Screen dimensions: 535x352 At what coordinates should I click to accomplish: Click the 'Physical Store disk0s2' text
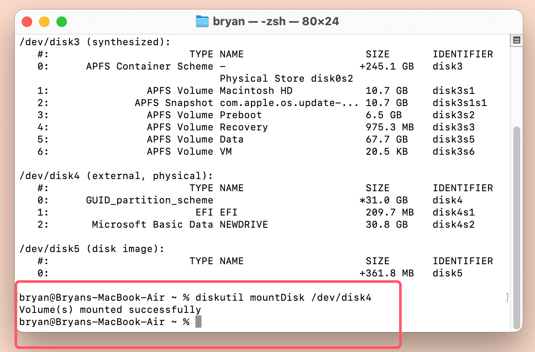(286, 79)
